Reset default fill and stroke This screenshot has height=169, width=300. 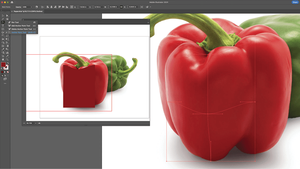point(2,69)
